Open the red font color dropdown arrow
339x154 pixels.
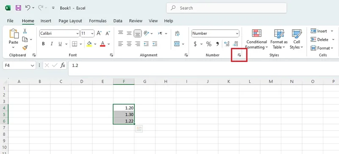click(108, 44)
